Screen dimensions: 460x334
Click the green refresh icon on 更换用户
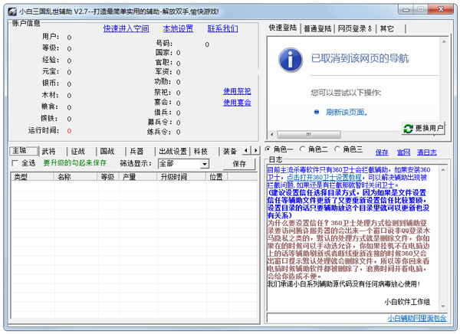[408, 127]
